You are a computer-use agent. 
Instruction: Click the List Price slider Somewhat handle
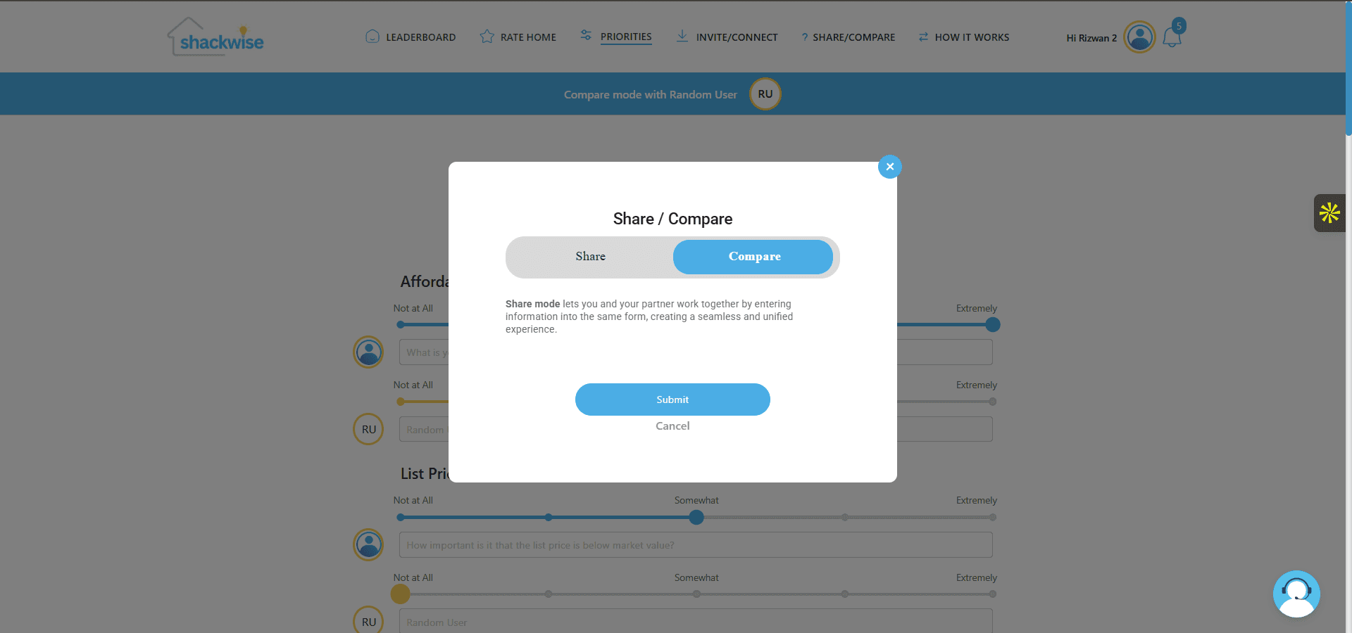(696, 517)
